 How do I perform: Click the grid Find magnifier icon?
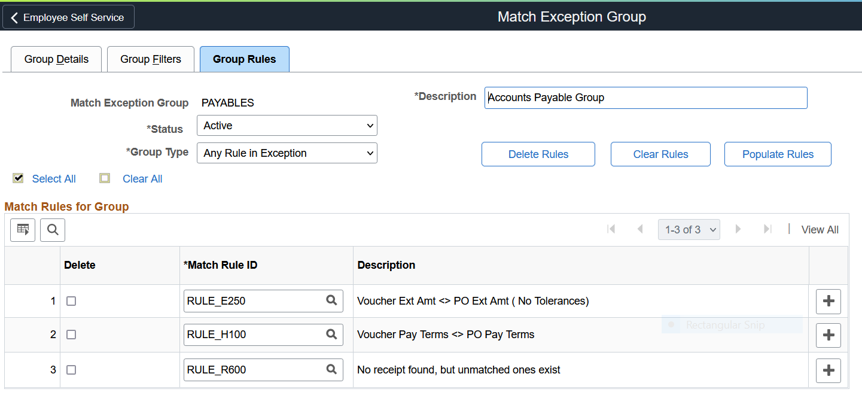coord(53,230)
